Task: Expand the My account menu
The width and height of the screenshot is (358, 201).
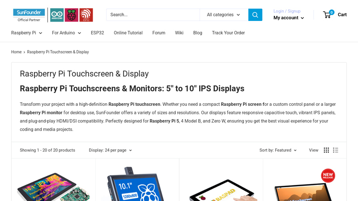Action: tap(289, 18)
